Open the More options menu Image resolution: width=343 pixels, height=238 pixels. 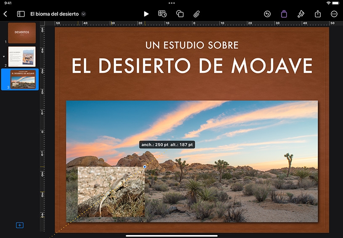pos(334,14)
